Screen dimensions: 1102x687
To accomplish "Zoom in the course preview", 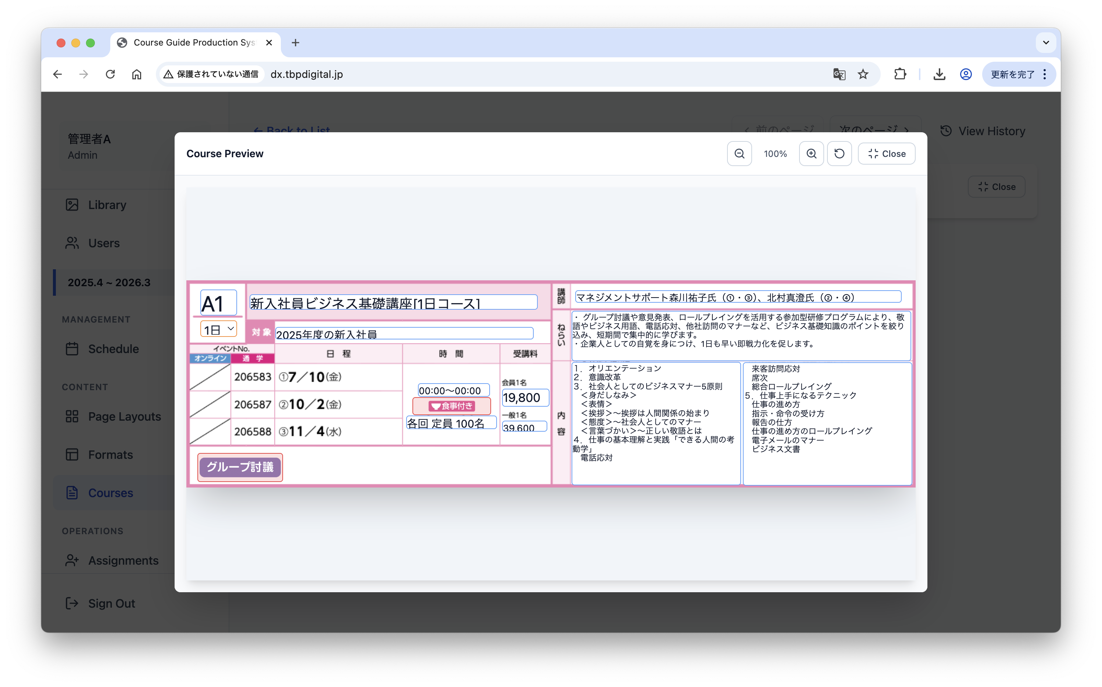I will (x=811, y=154).
